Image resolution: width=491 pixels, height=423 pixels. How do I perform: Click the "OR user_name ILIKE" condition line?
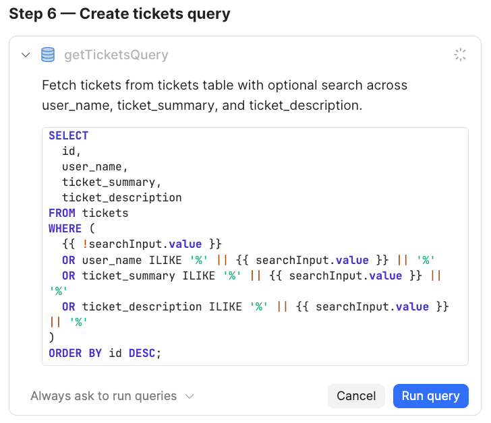[250, 260]
